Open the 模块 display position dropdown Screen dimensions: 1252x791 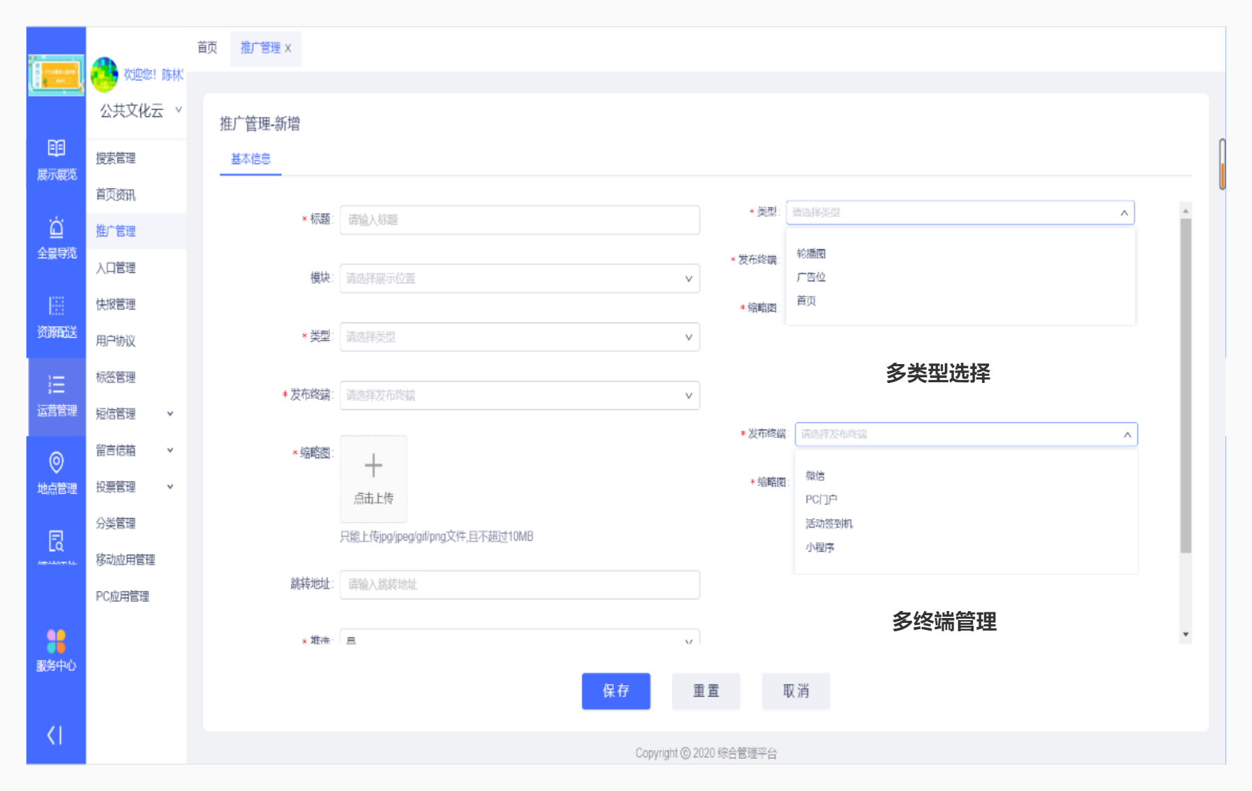pyautogui.click(x=520, y=278)
